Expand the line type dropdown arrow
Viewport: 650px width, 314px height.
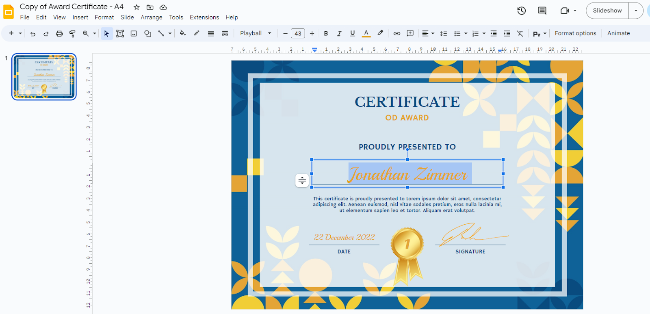(170, 34)
